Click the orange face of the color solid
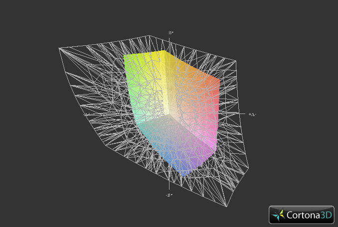The image size is (338, 227). click(194, 80)
